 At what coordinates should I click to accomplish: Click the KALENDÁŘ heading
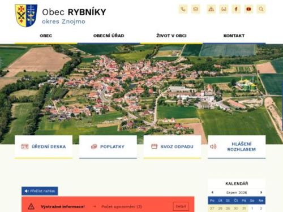point(237,184)
